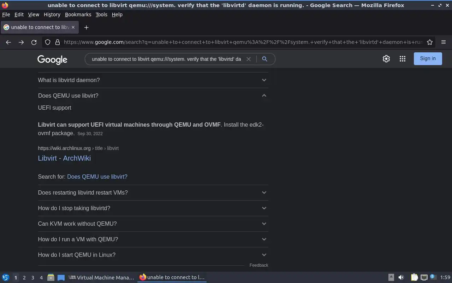
Task: Open the Firefox hamburger application menu
Action: click(x=444, y=42)
